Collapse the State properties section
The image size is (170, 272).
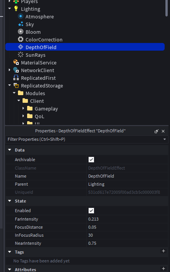pos(10,201)
